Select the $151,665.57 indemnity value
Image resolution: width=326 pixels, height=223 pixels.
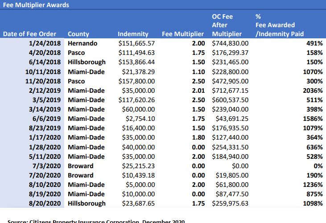tap(136, 44)
